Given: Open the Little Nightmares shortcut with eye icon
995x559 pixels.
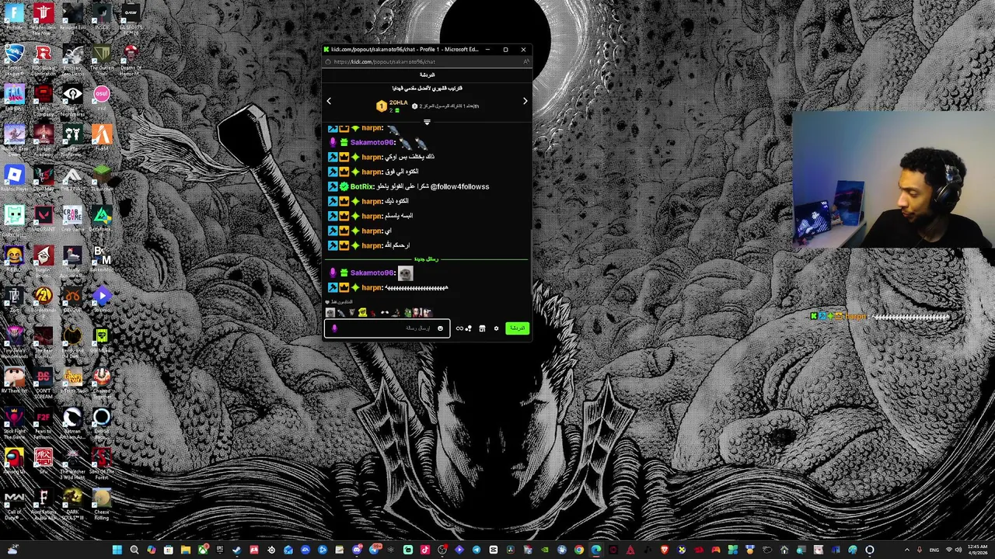Looking at the screenshot, I should click(72, 99).
